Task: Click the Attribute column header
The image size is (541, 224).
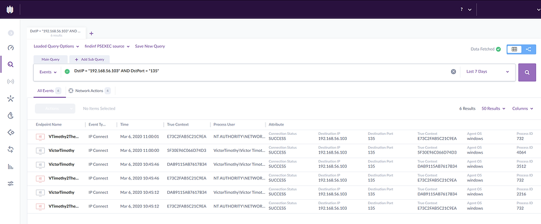Action: click(276, 124)
